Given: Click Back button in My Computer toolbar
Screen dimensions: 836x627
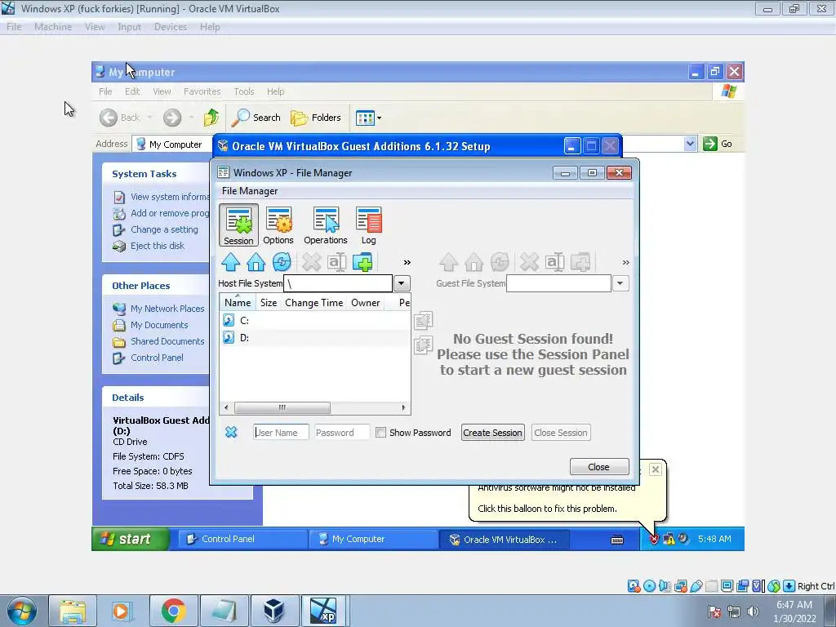Looking at the screenshot, I should click(x=120, y=118).
